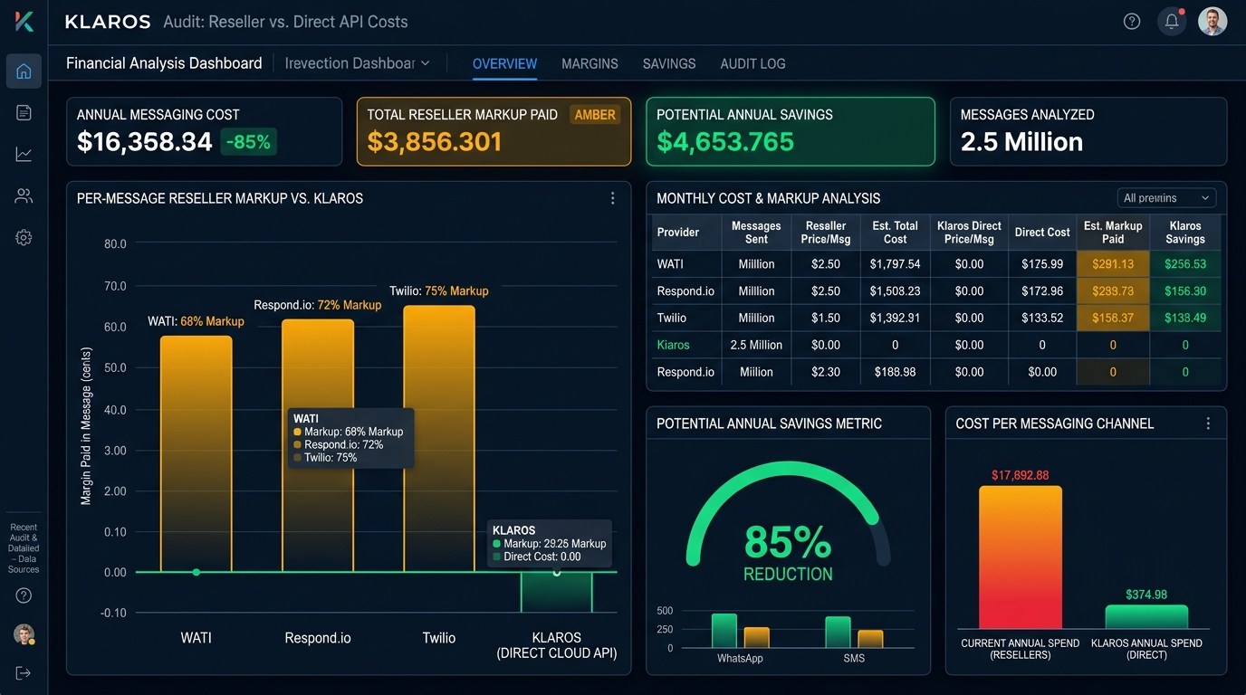Click the Est. Markup Paid column header
The image size is (1246, 695).
pos(1113,233)
